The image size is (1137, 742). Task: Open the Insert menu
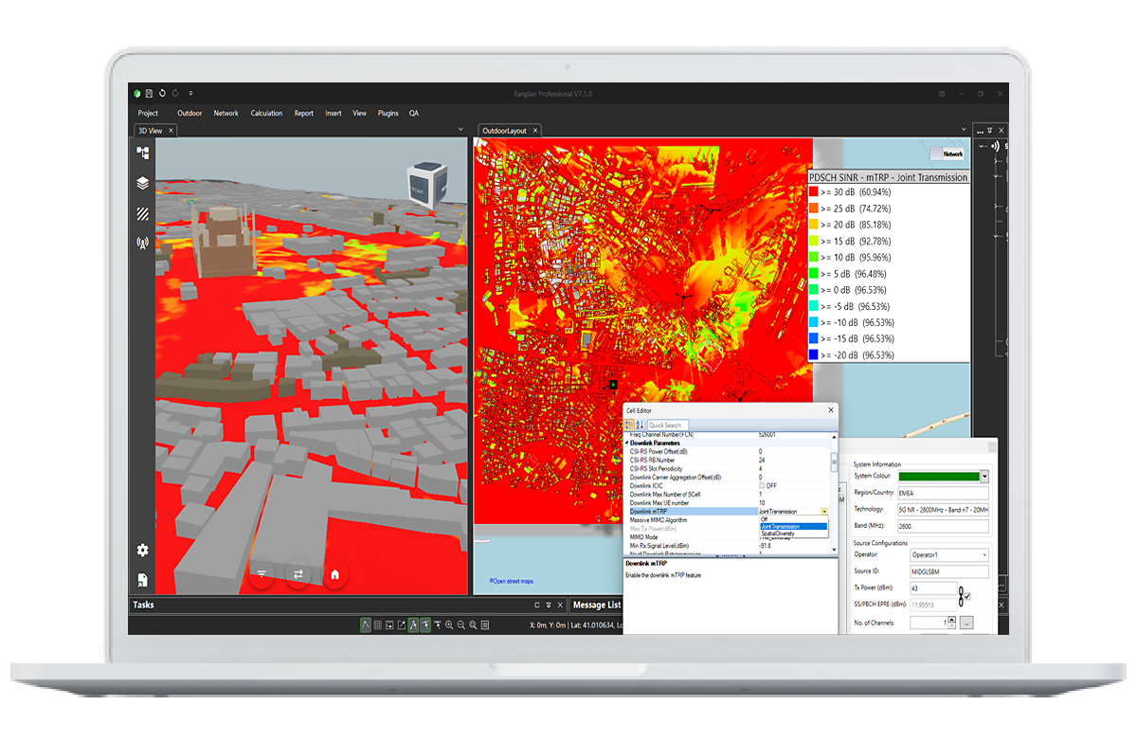[x=334, y=113]
